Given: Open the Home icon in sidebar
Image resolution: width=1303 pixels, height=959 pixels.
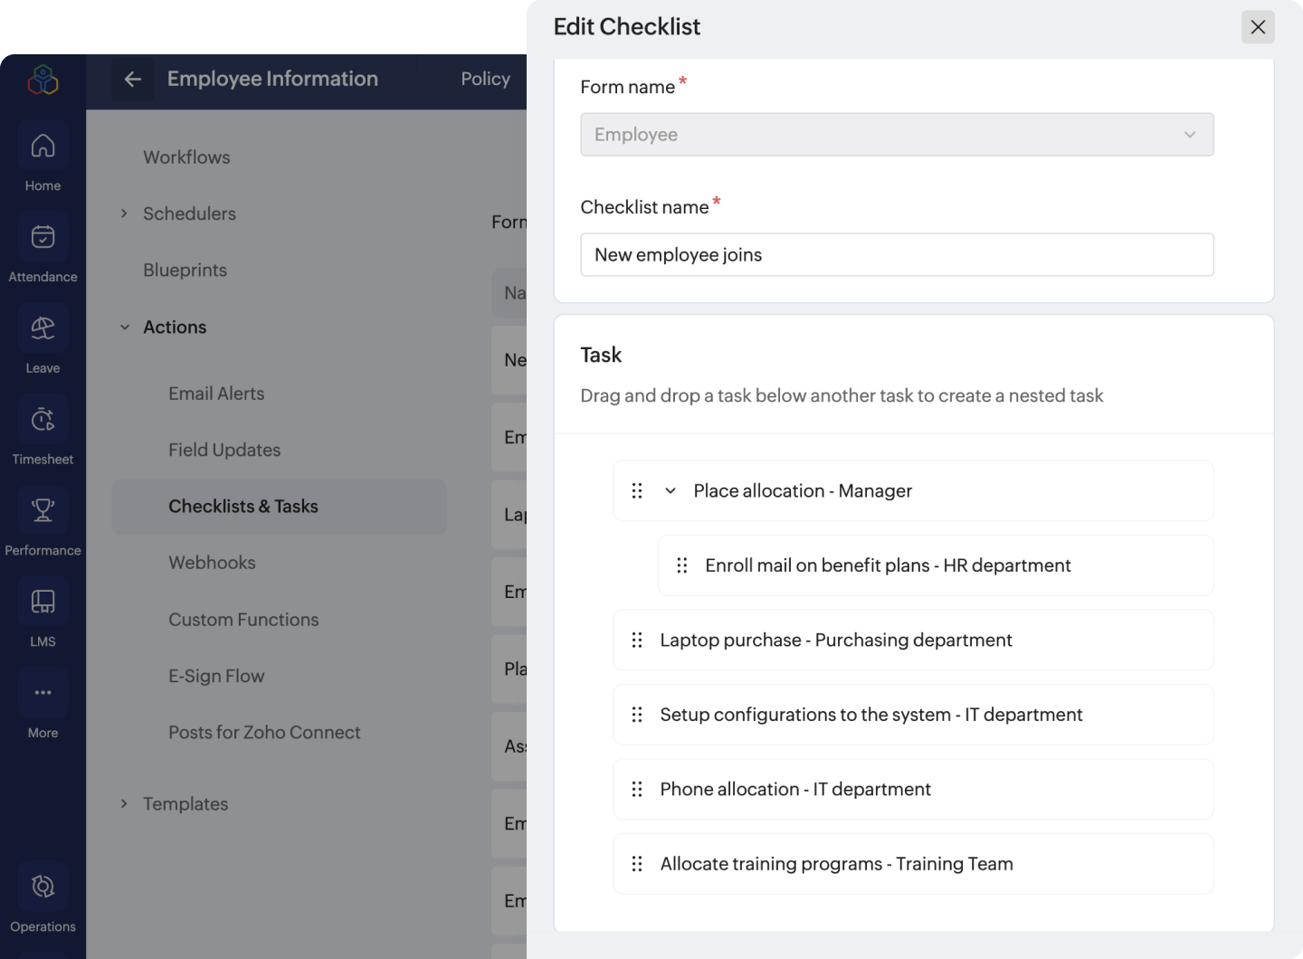Looking at the screenshot, I should point(43,147).
